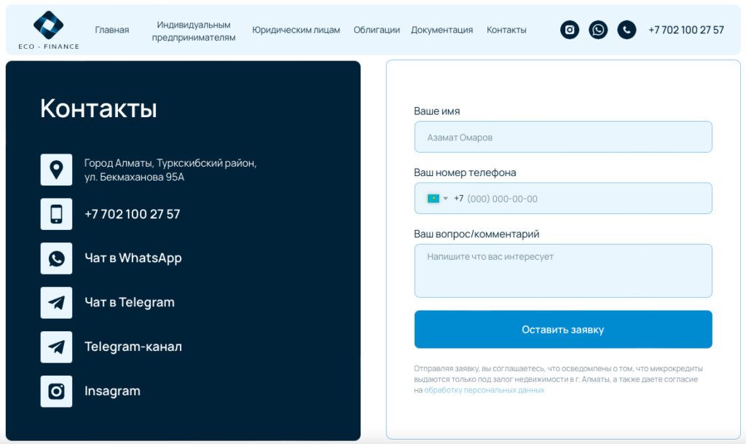Open Индивидуальным предпринимателям menu item

[194, 31]
